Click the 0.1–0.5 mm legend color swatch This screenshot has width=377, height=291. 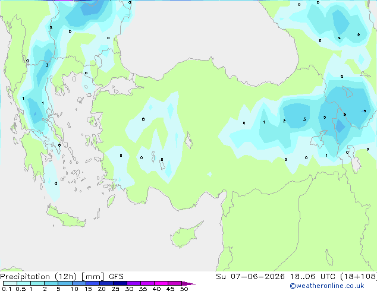[x=10, y=283]
